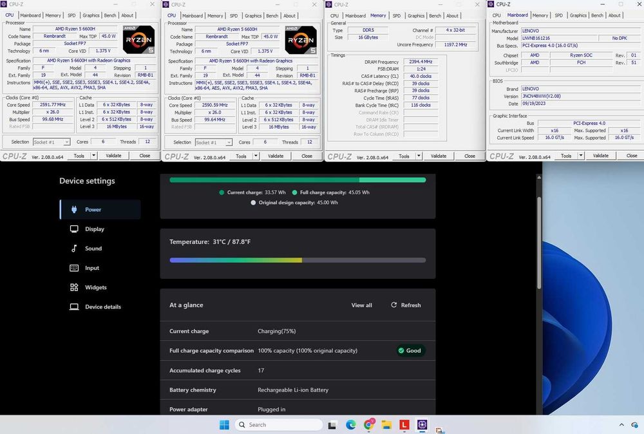The image size is (644, 434).
Task: Click Close button in the motherboard CPU-Z window
Action: pos(632,156)
